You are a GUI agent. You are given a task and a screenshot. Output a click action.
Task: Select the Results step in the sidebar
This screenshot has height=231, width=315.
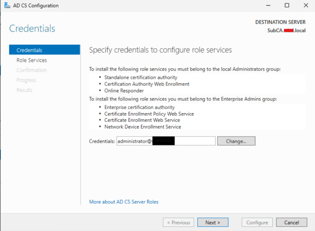24,90
